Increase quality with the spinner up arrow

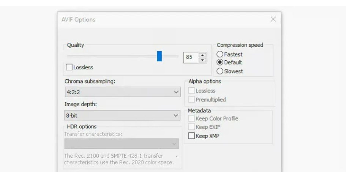pos(202,55)
